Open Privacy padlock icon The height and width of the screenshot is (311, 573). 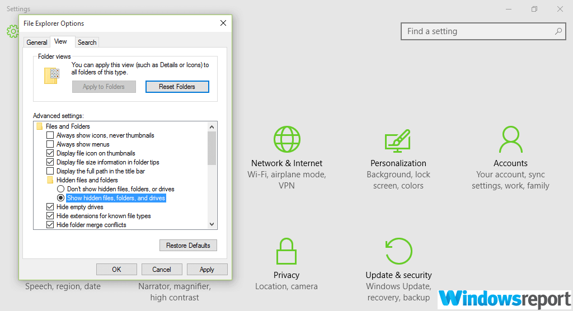(286, 251)
